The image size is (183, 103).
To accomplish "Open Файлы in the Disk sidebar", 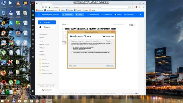I will coord(42,37).
